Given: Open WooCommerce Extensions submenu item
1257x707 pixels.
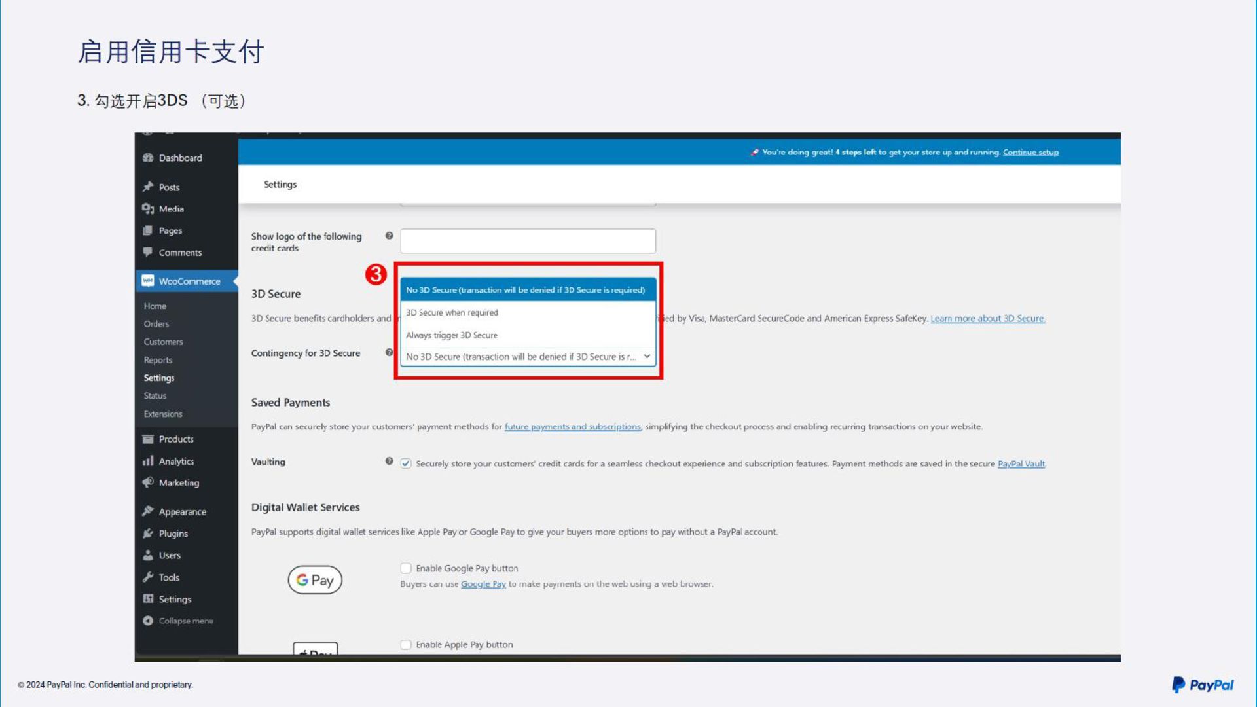Looking at the screenshot, I should tap(163, 414).
